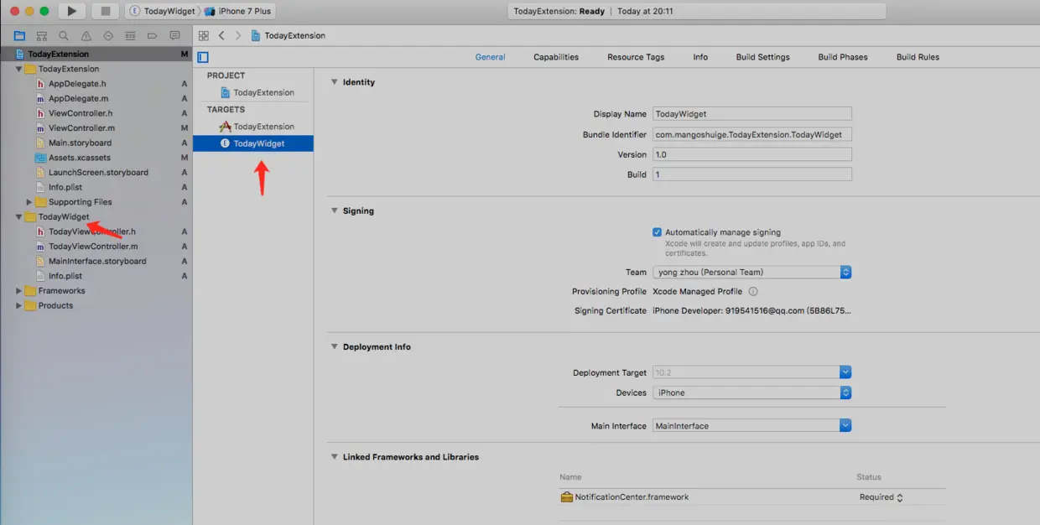1040x525 pixels.
Task: Open the Project navigator folder icon
Action: (x=19, y=36)
